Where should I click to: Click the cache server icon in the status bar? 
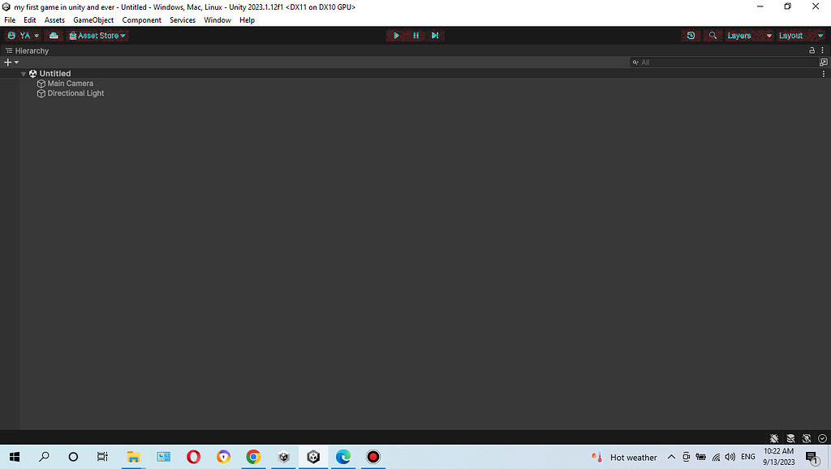(790, 438)
